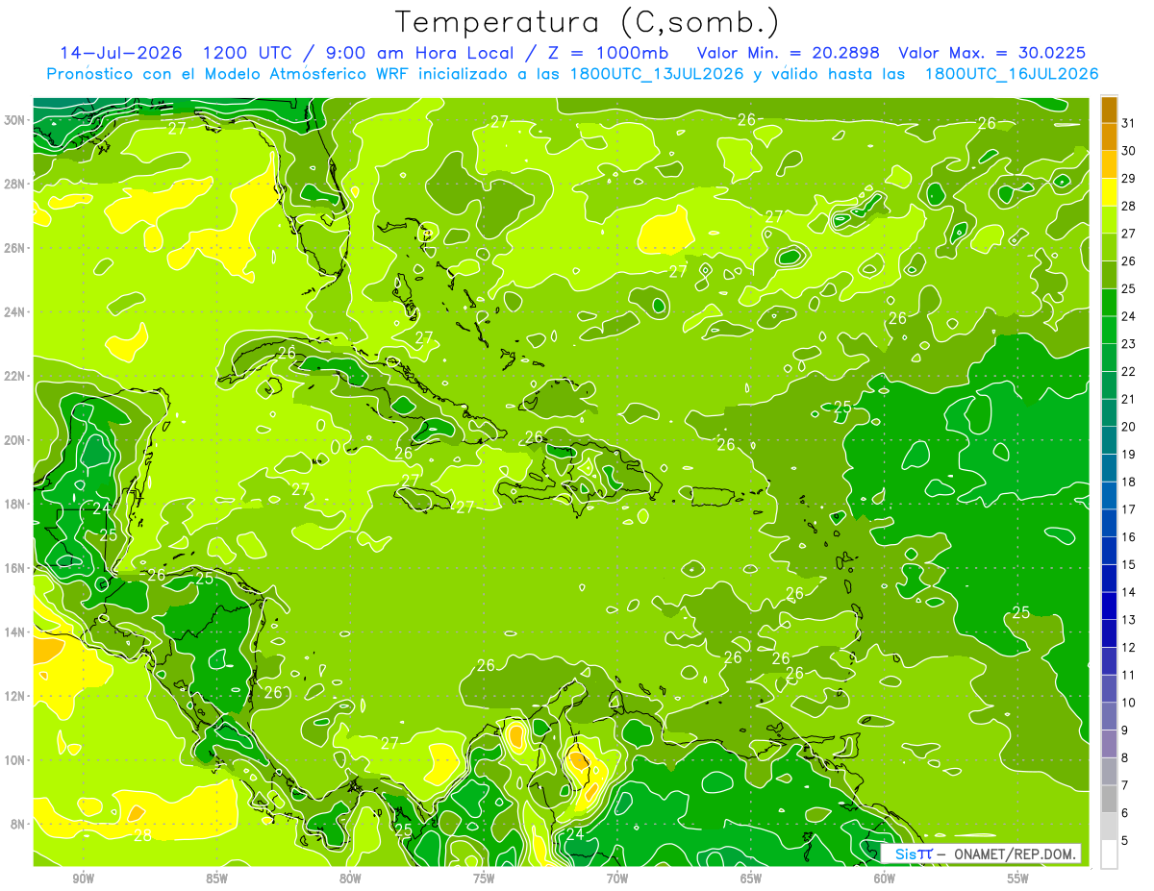
Task: Click the 65W longitude axis label
Action: tap(751, 879)
